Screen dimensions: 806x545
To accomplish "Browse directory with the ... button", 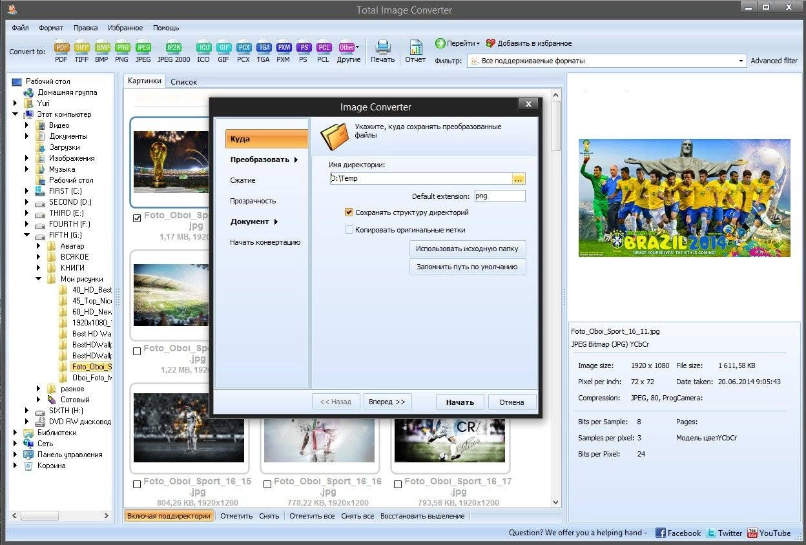I will [519, 178].
